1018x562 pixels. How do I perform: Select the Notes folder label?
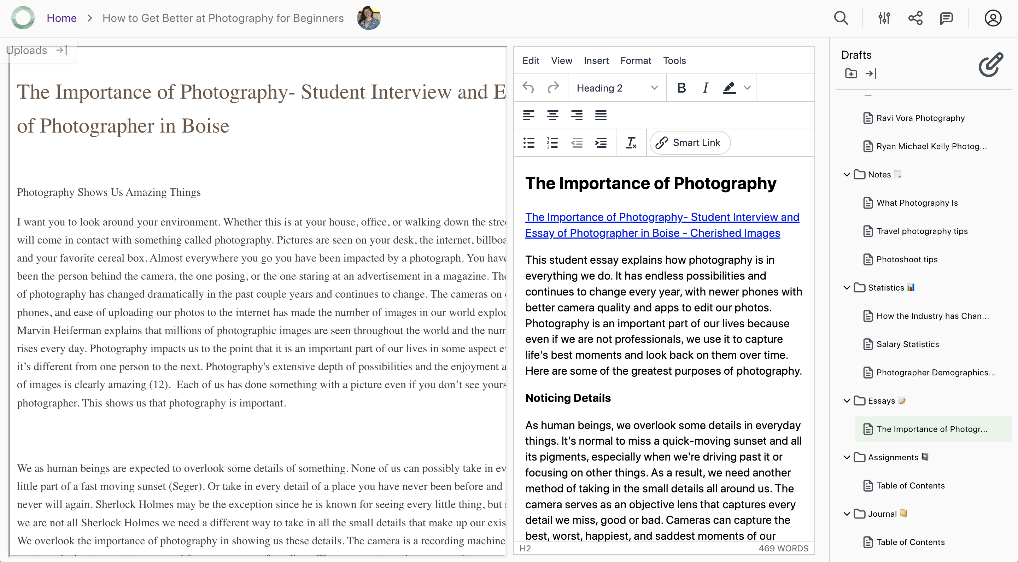[879, 174]
